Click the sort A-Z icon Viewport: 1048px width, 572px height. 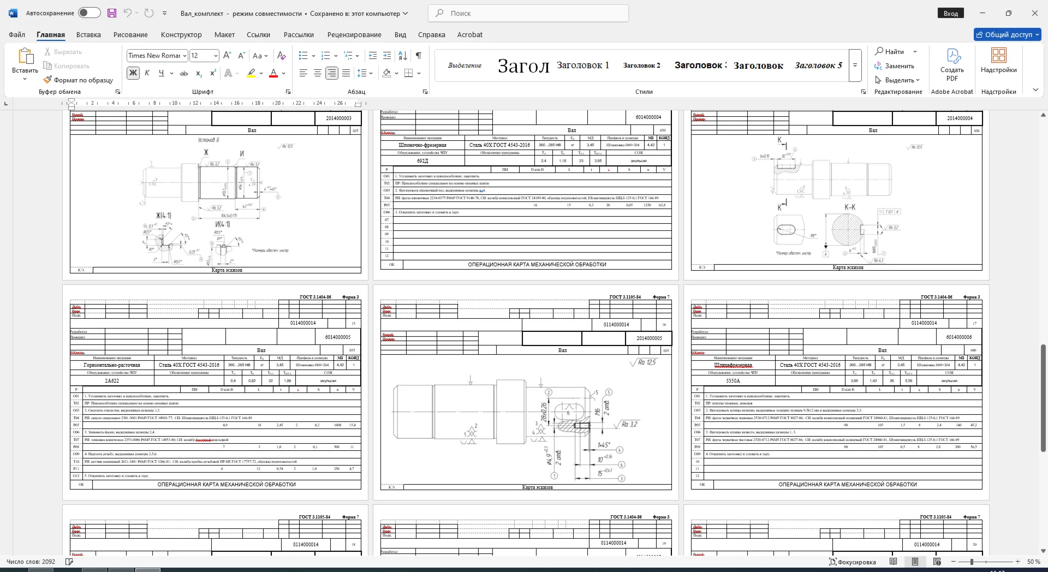point(403,56)
